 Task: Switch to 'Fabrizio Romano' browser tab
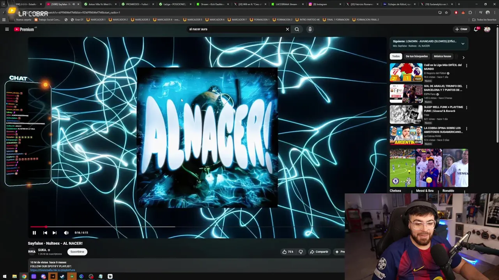[x=362, y=4]
